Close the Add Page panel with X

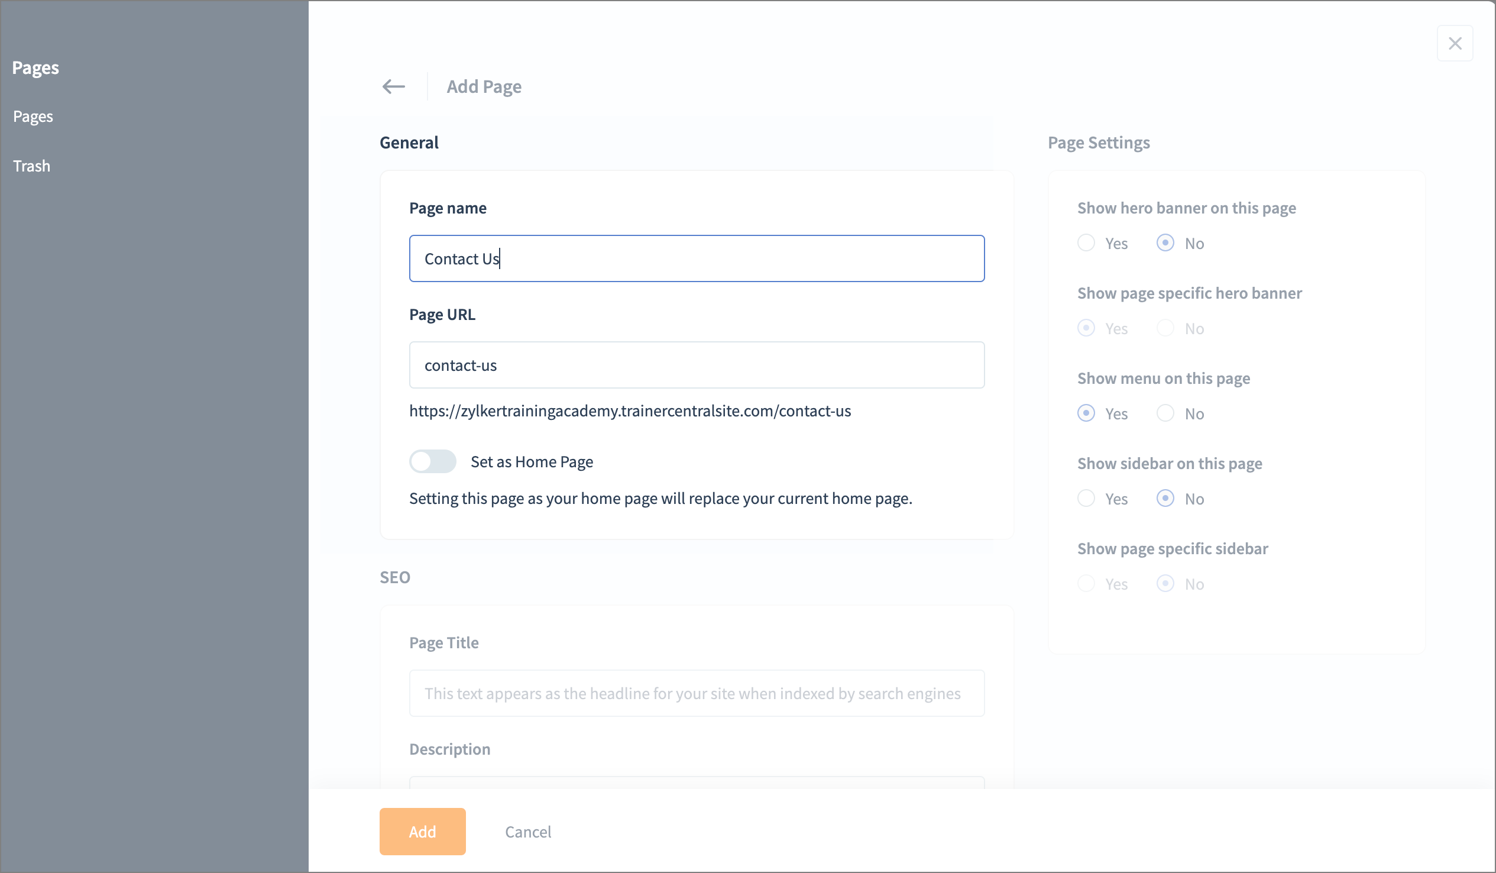pyautogui.click(x=1455, y=43)
